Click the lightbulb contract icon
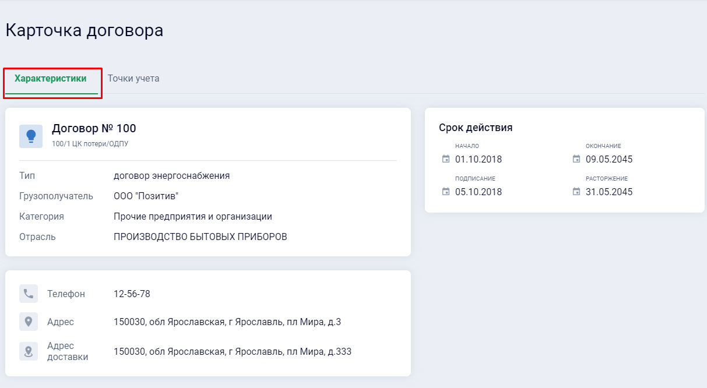The image size is (707, 388). 31,136
